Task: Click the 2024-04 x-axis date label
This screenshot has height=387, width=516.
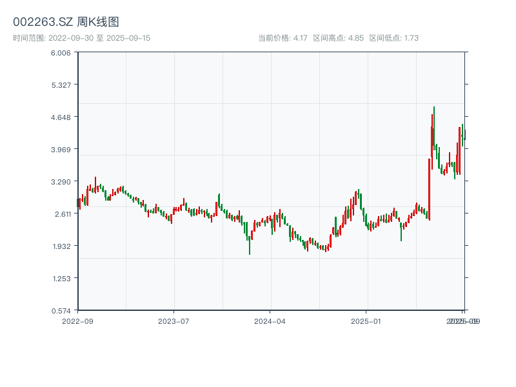Action: 270,321
